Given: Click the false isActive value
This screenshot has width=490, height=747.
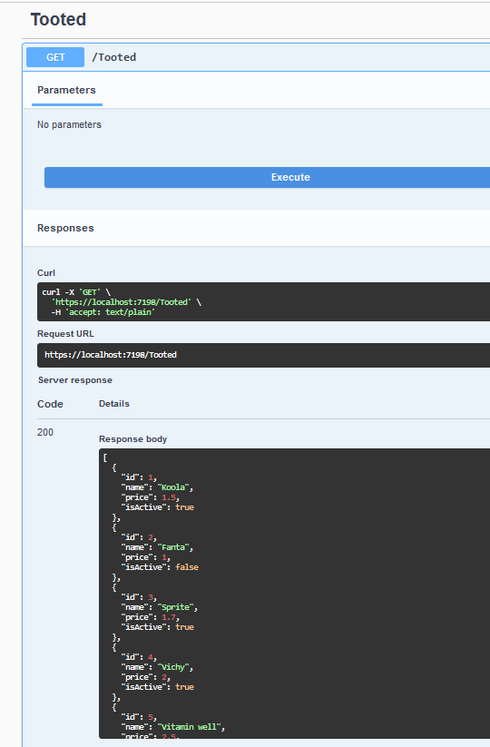Looking at the screenshot, I should [187, 567].
